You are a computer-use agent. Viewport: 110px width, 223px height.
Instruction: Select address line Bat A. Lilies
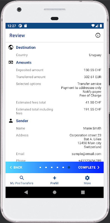pyautogui.click(x=92, y=139)
